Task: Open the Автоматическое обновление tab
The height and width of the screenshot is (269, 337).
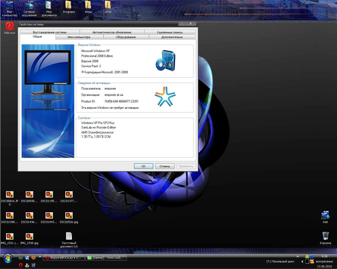Action: pos(112,32)
